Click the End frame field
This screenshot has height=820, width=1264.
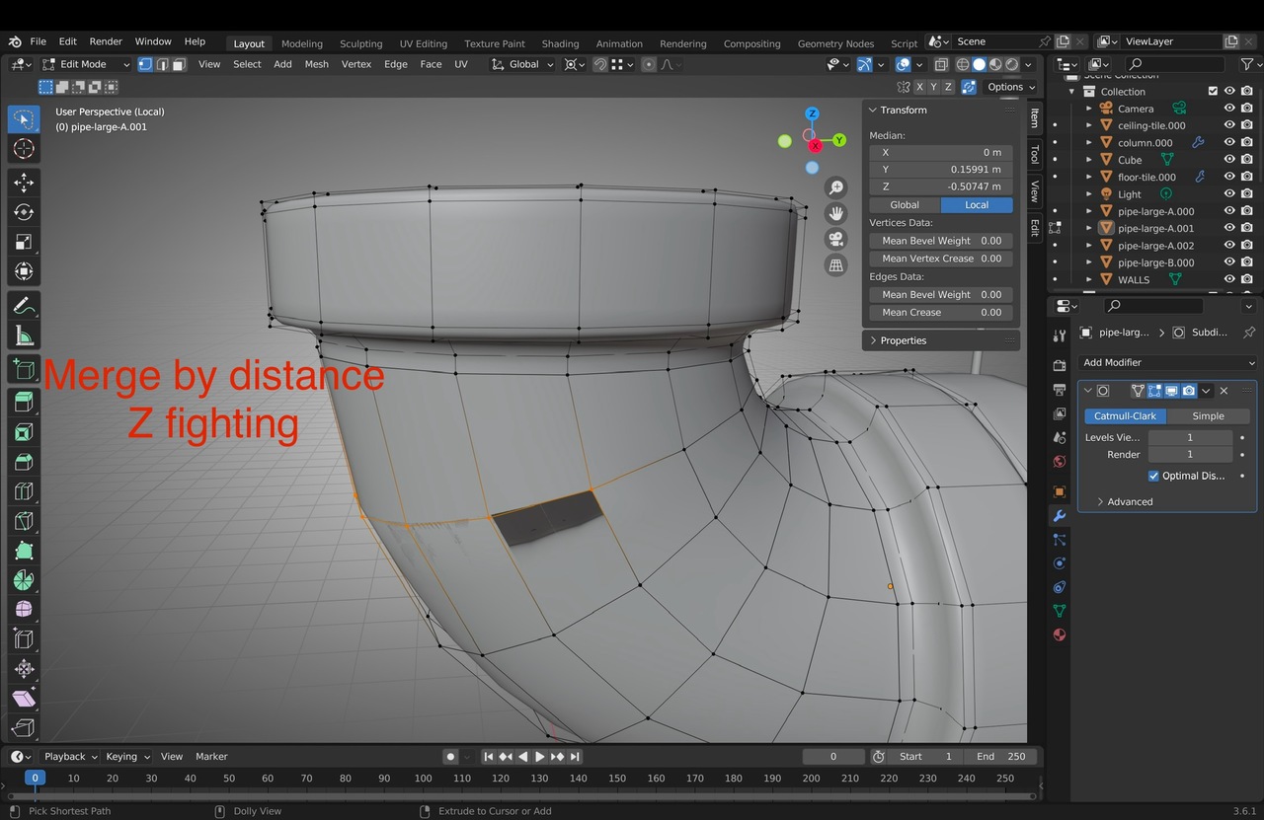coord(1000,757)
